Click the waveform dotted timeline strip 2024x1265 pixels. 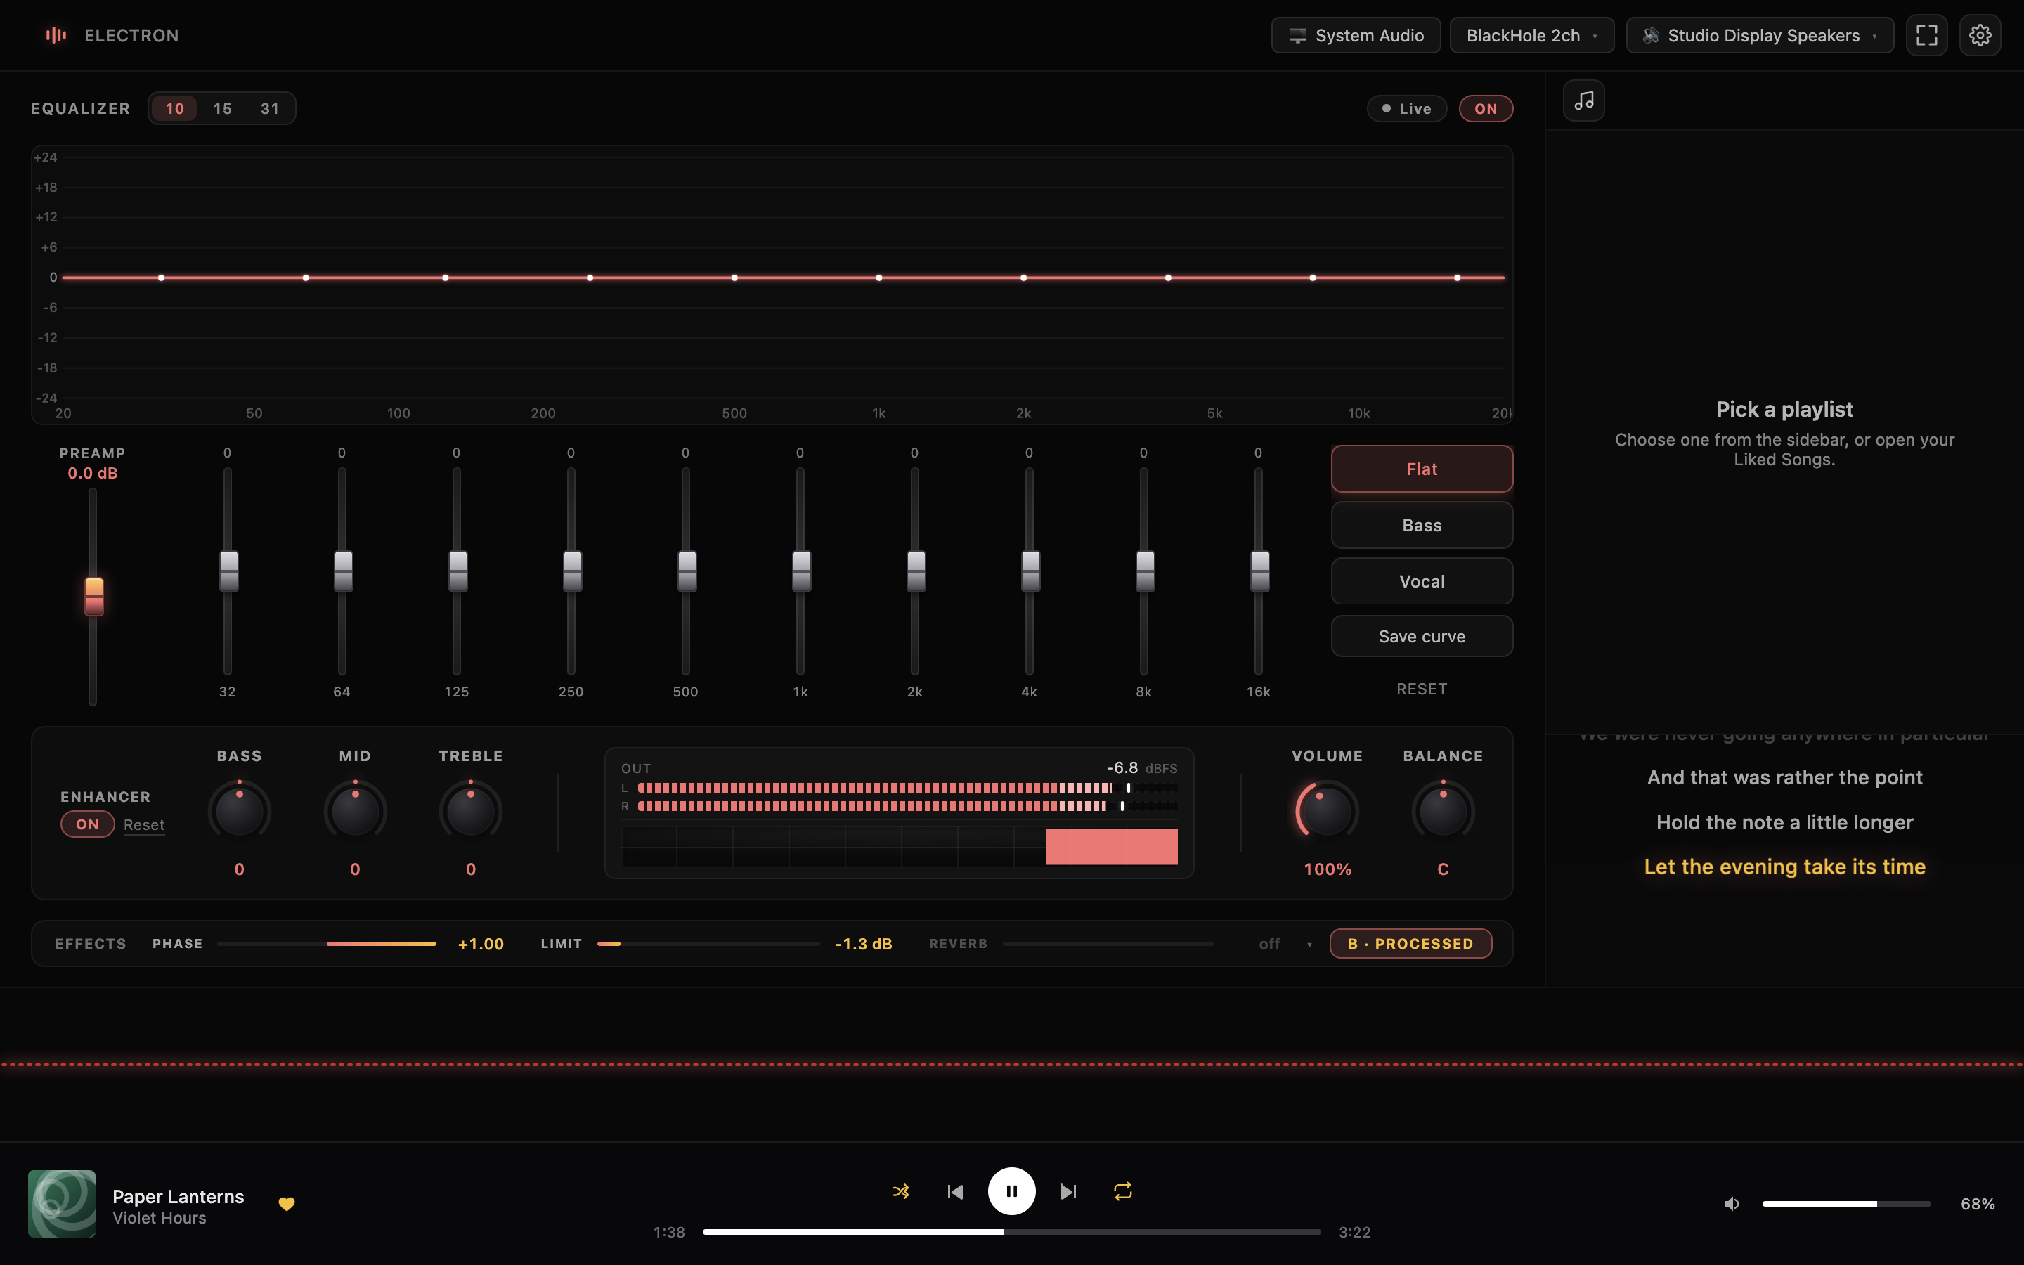tap(1012, 1064)
